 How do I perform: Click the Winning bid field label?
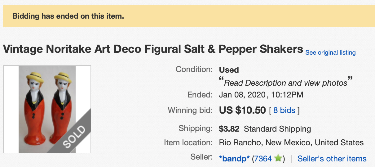click(x=190, y=110)
